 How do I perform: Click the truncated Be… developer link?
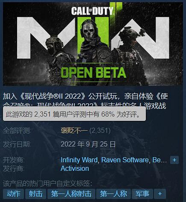tap(159, 160)
